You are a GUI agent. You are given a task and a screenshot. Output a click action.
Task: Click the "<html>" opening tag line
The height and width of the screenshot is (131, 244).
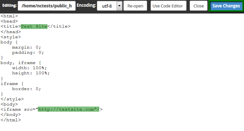(9, 16)
